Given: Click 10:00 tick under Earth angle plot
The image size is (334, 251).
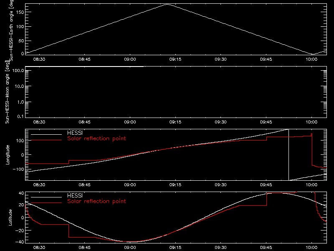Looking at the screenshot, I should (x=311, y=59).
